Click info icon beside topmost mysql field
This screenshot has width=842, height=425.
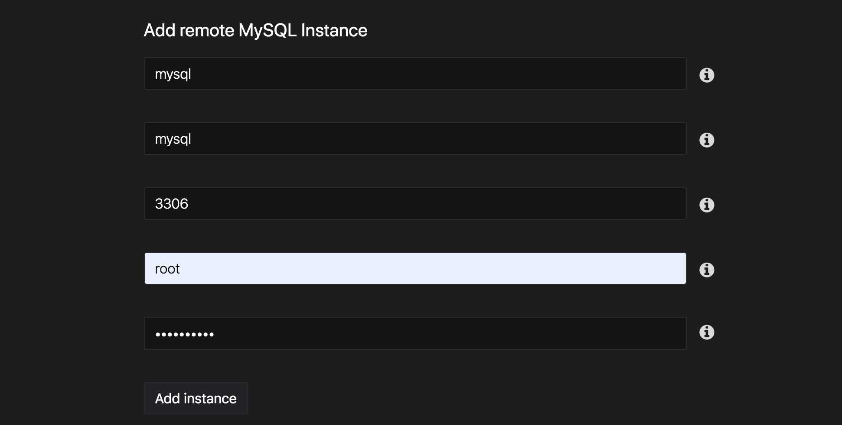pyautogui.click(x=707, y=75)
